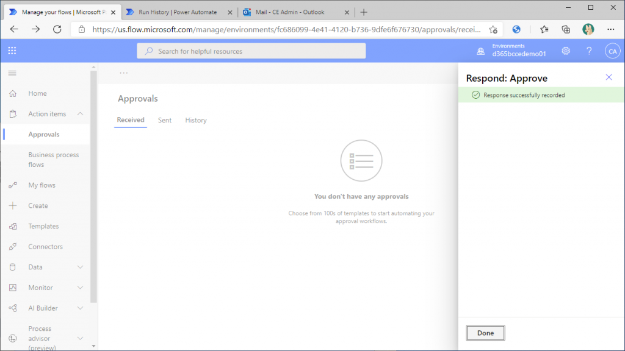Expand the Monitor section chevron
The width and height of the screenshot is (625, 351).
coord(80,288)
